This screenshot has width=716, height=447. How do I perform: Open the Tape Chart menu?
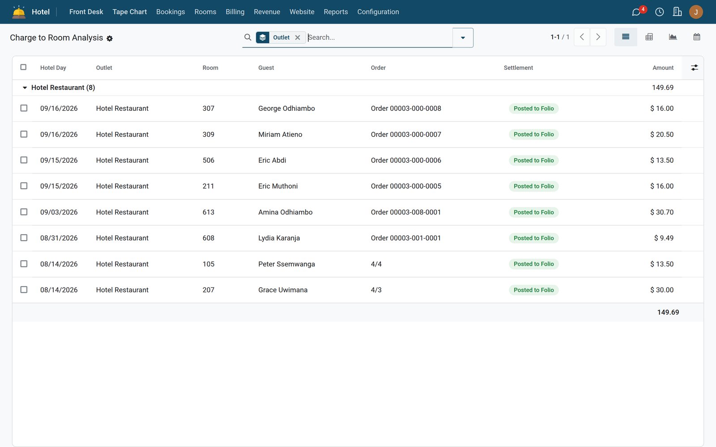[x=130, y=12]
